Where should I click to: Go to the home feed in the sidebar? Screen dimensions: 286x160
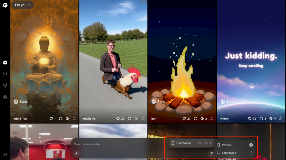(x=5, y=63)
